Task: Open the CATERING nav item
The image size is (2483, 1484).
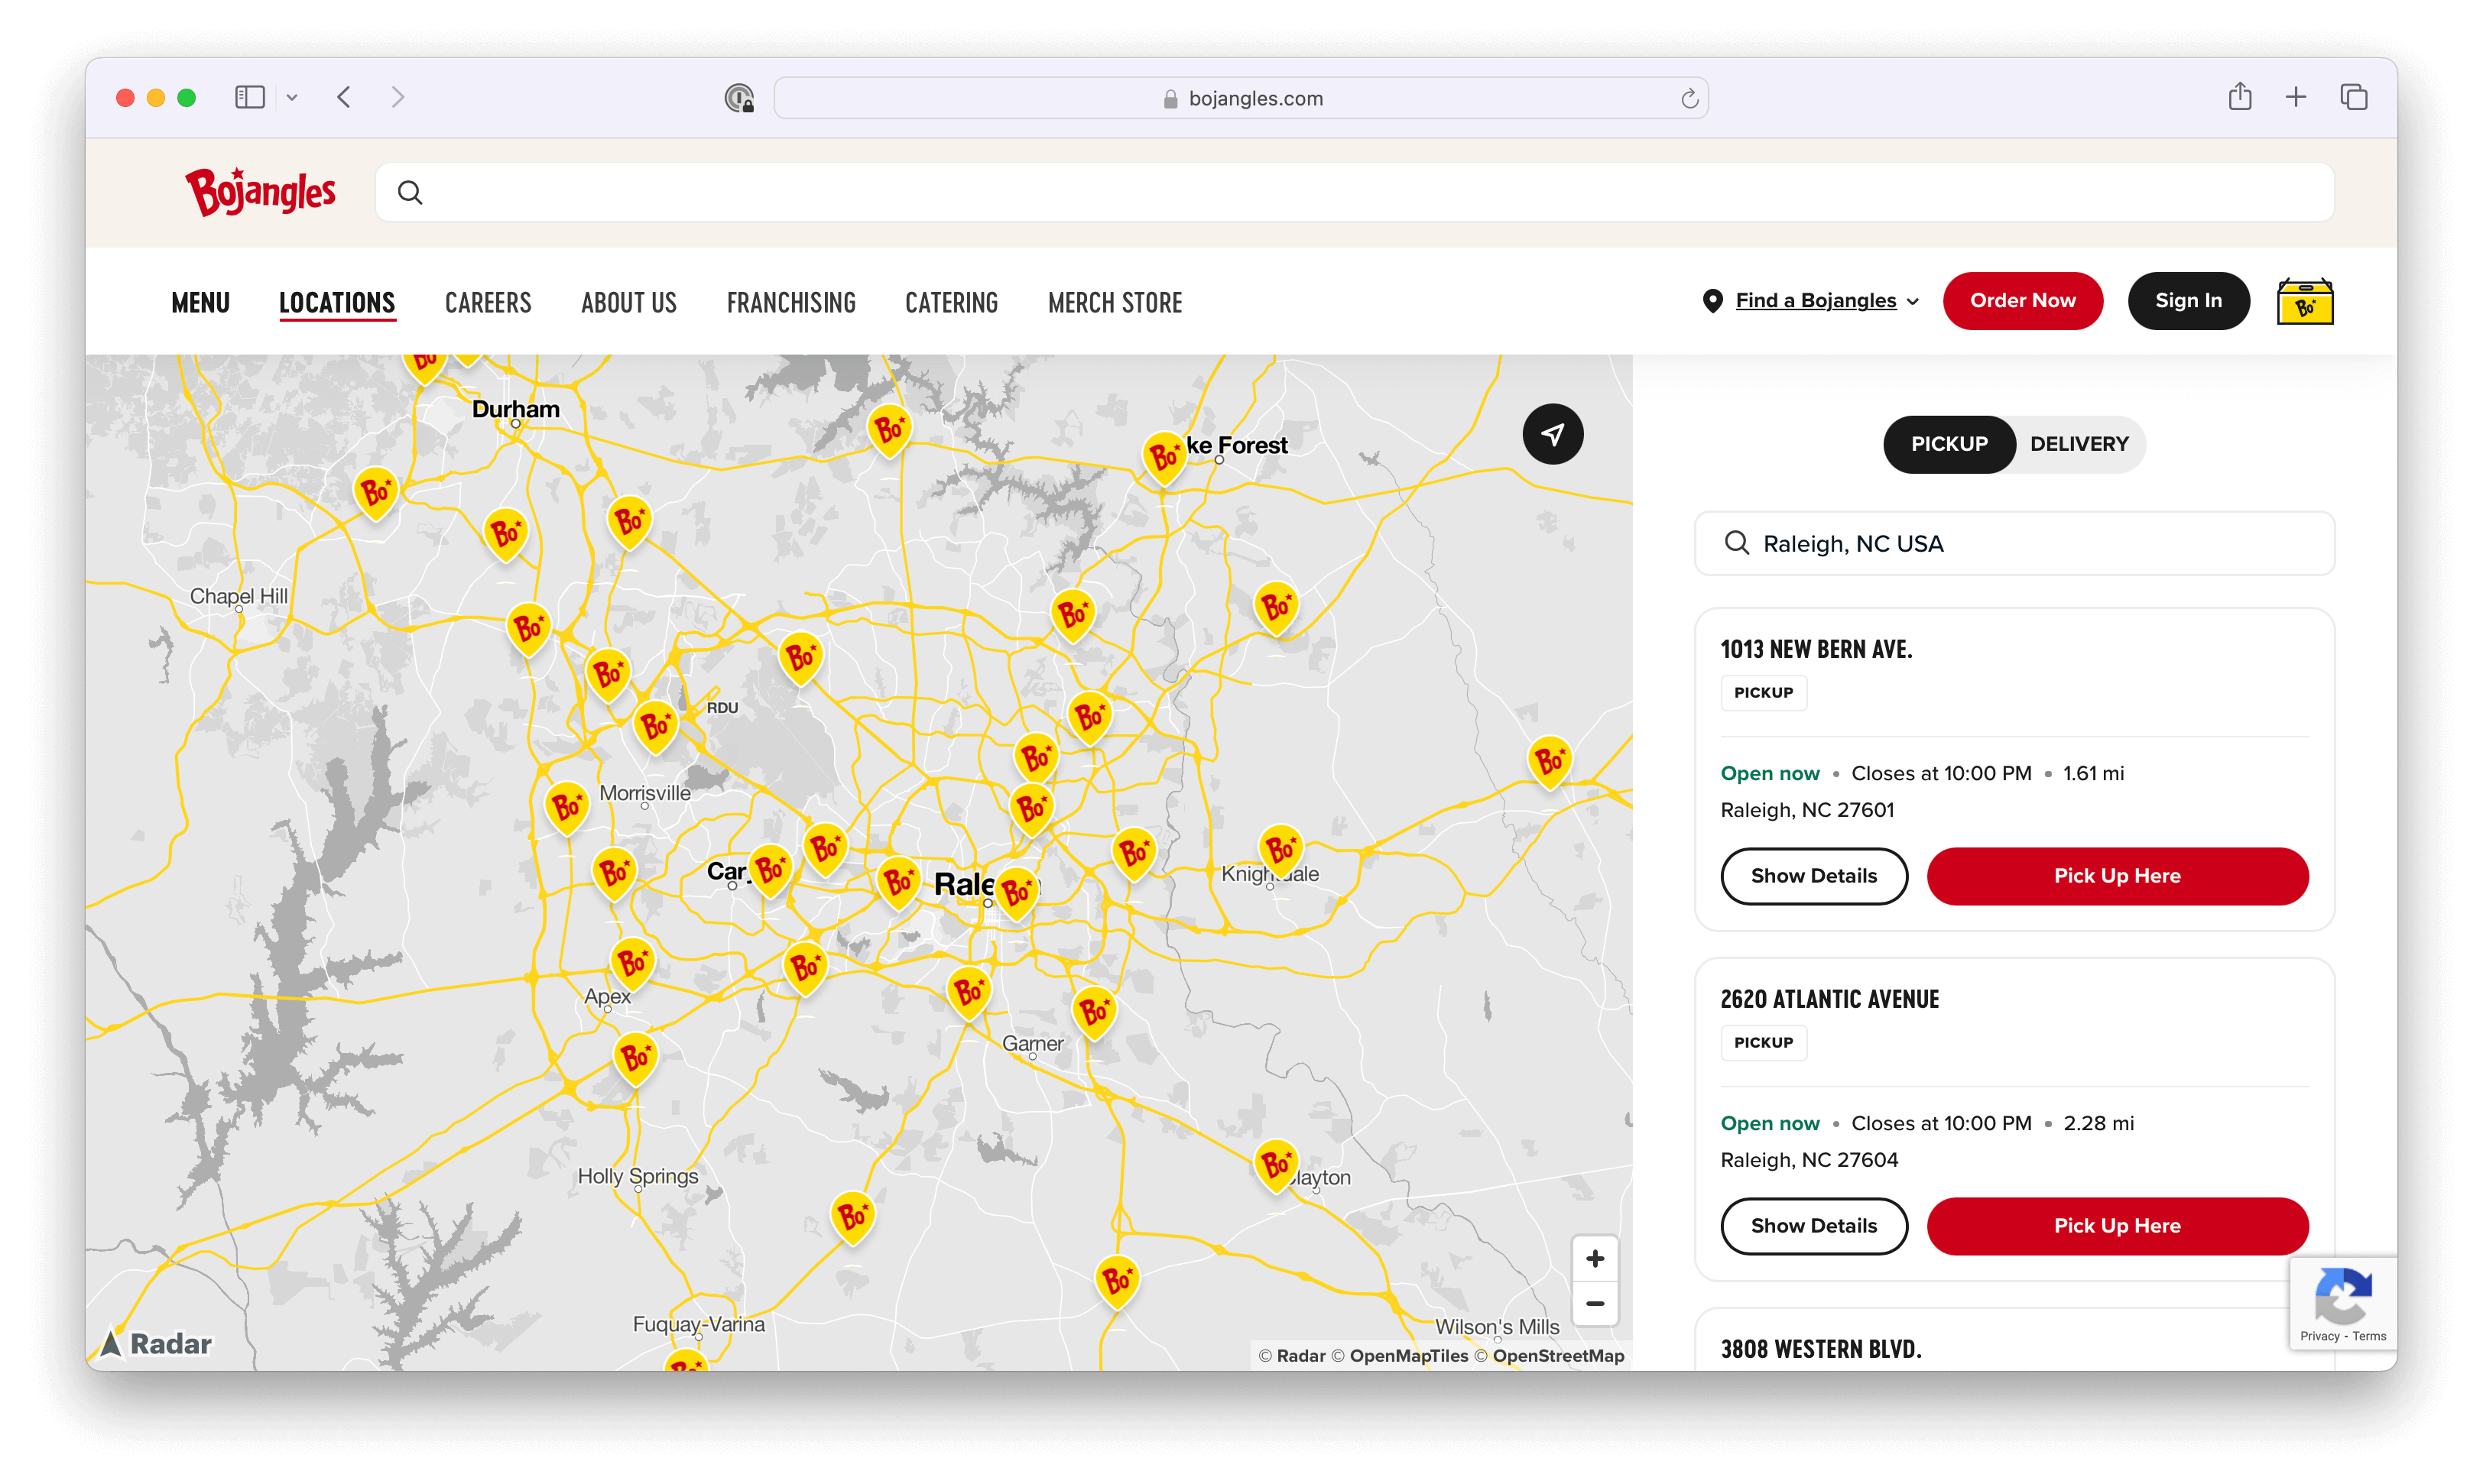Action: pos(951,302)
